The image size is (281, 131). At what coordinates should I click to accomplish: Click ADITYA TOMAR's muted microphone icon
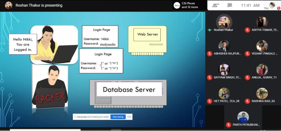[247, 30]
